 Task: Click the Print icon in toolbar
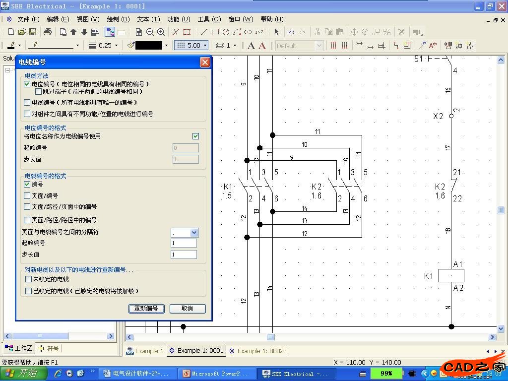(47, 32)
